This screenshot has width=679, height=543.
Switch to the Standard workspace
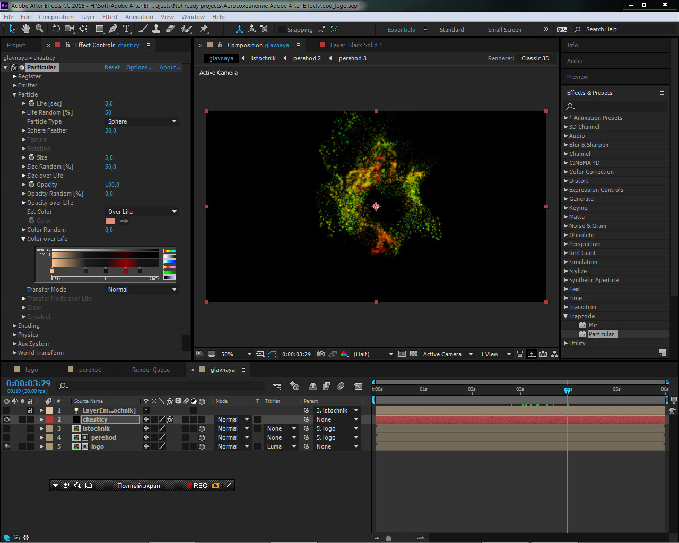click(451, 30)
